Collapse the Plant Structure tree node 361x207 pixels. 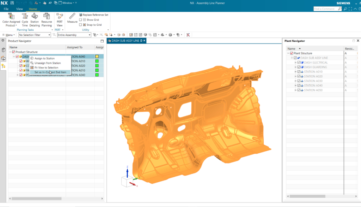288,53
